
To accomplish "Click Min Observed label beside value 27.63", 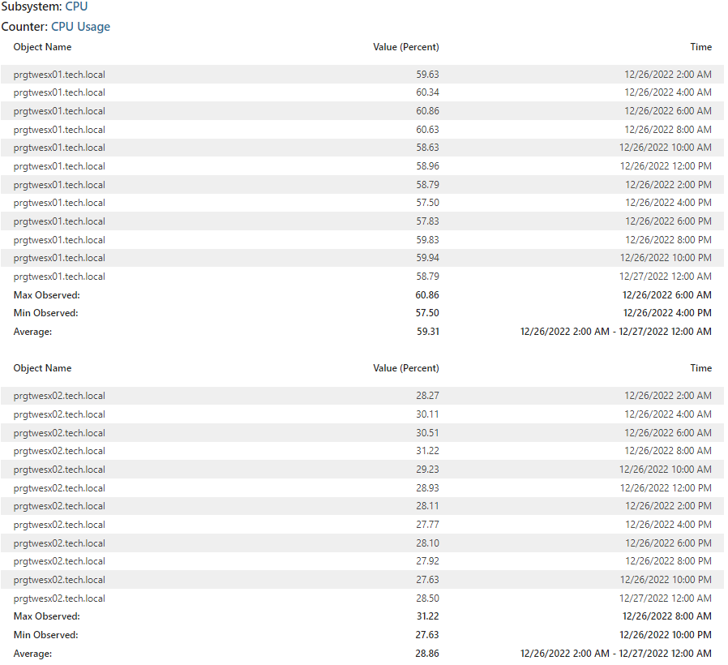I will tap(45, 635).
